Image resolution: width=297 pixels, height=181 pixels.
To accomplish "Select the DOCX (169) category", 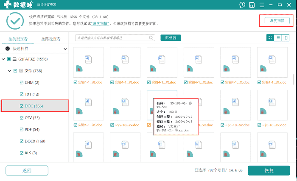I will coord(35,141).
